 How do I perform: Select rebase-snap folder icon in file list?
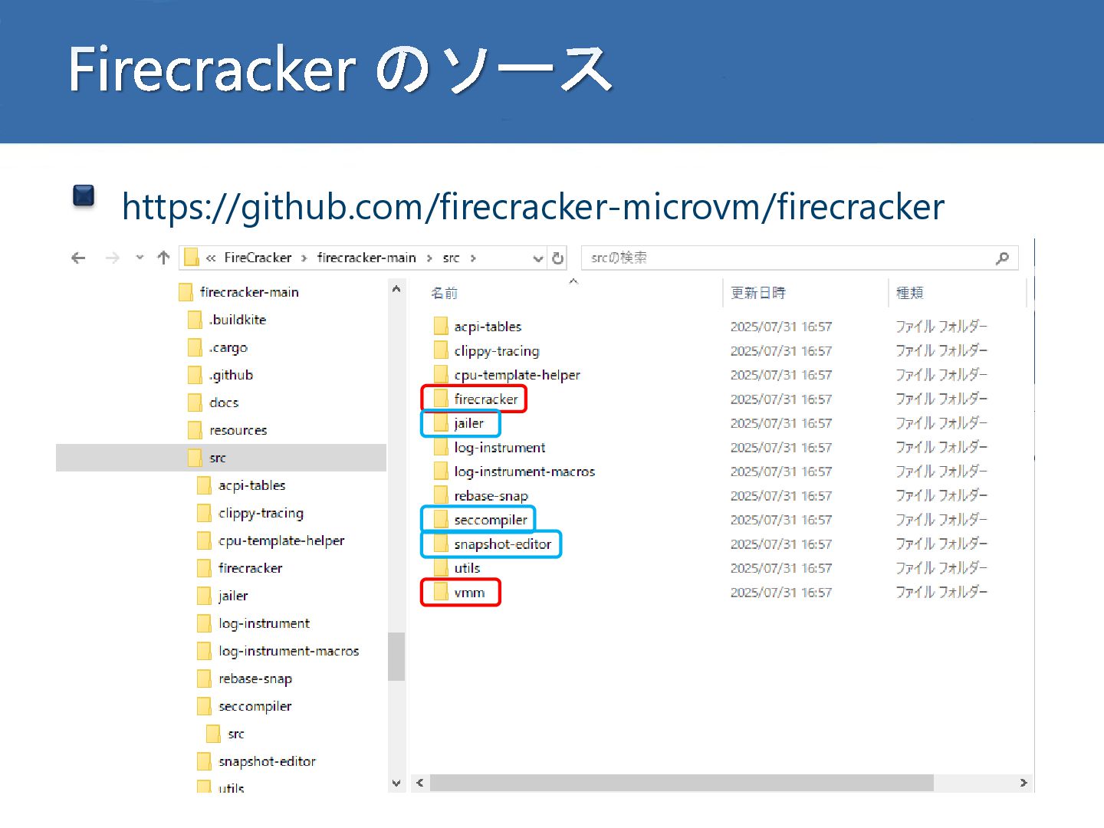441,495
